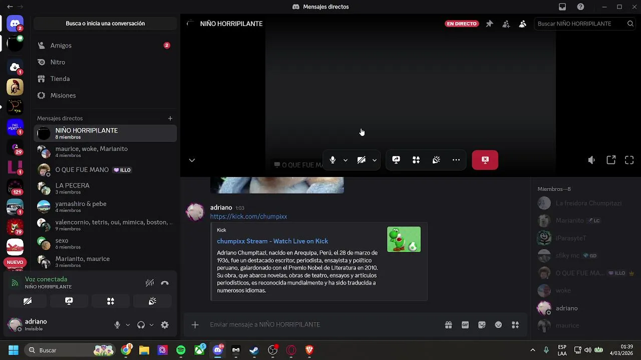Image resolution: width=641 pixels, height=360 pixels.
Task: Adjust the call volume speaker icon
Action: coord(591,160)
